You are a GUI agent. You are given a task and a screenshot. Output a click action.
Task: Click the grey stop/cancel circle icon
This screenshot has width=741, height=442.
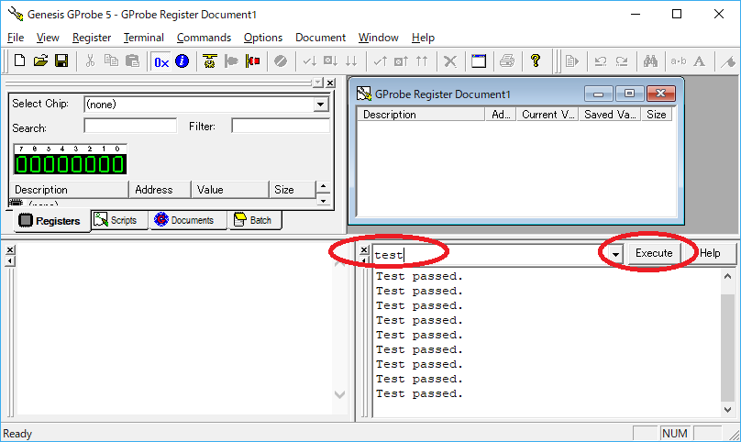click(281, 61)
